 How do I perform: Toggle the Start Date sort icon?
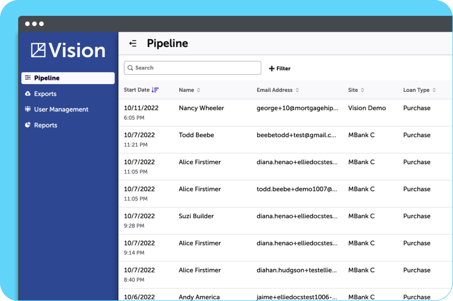point(155,90)
